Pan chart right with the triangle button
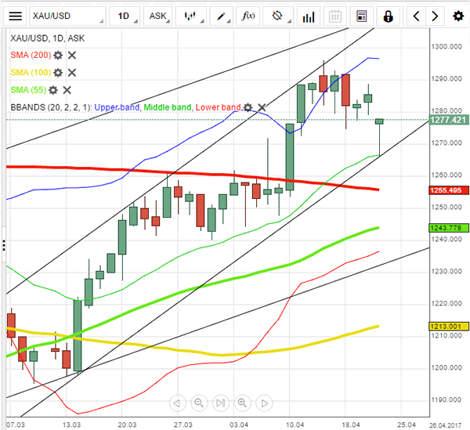 (x=264, y=403)
